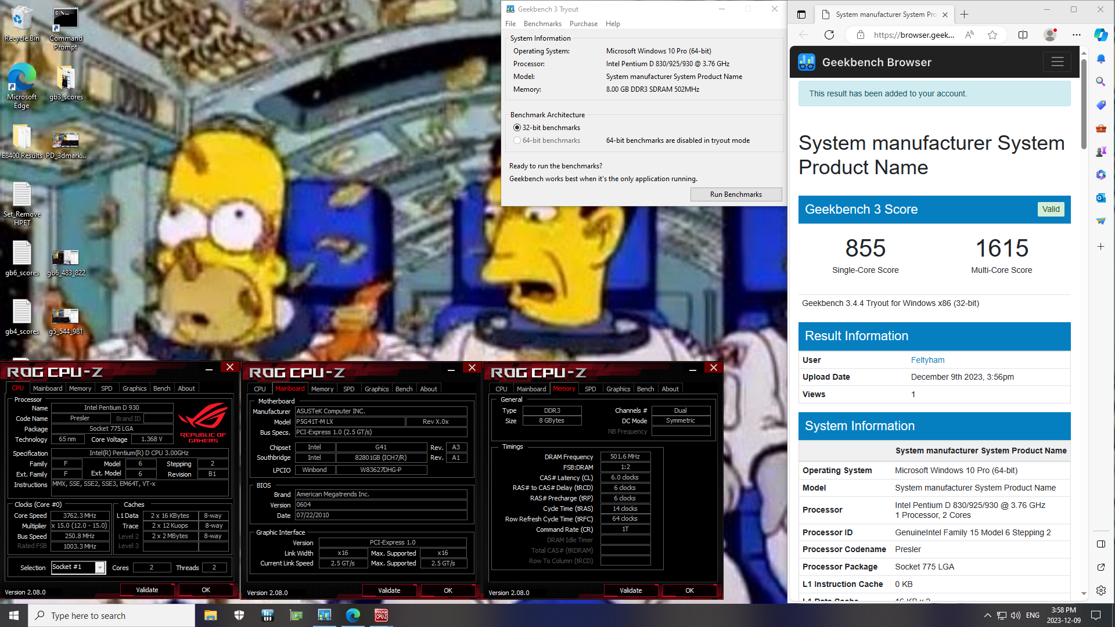Open the Command Prompt desktop shortcut
This screenshot has width=1115, height=627.
coord(66,28)
